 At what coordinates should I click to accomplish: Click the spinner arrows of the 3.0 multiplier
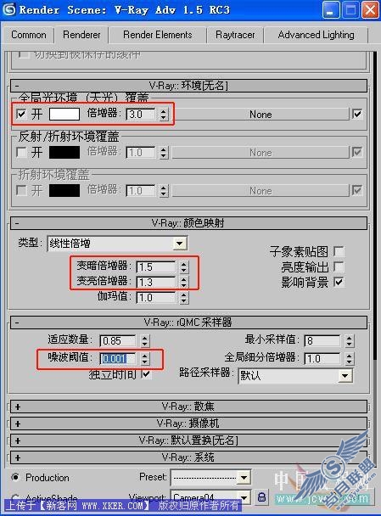click(164, 115)
